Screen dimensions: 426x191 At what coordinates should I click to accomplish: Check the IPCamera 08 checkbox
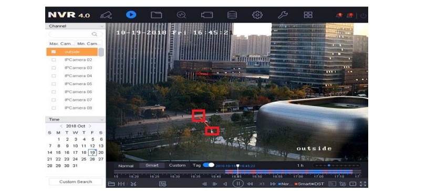(x=54, y=108)
